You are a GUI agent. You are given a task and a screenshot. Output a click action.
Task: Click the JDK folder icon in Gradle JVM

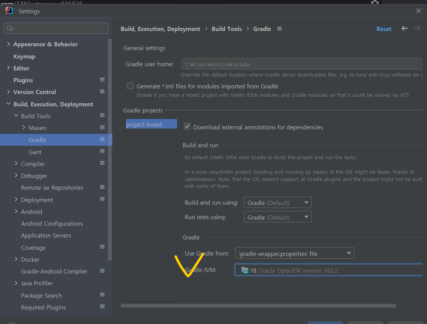[245, 270]
